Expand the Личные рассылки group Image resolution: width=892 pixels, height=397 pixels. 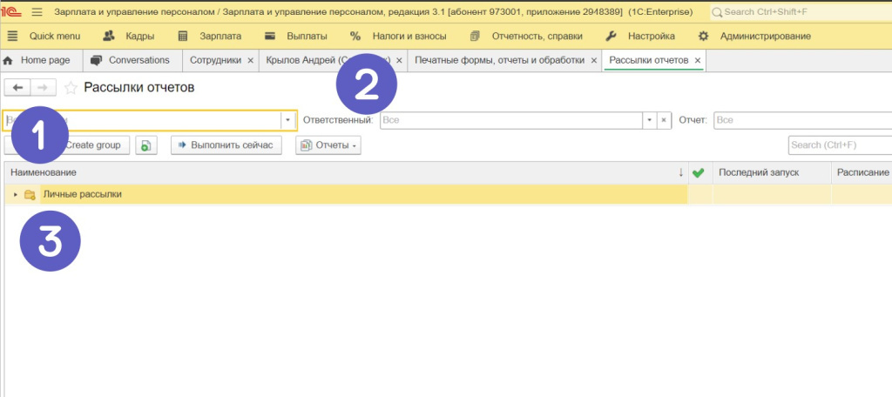[x=16, y=194]
